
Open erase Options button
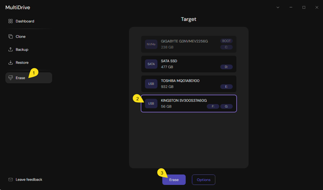pyautogui.click(x=203, y=180)
